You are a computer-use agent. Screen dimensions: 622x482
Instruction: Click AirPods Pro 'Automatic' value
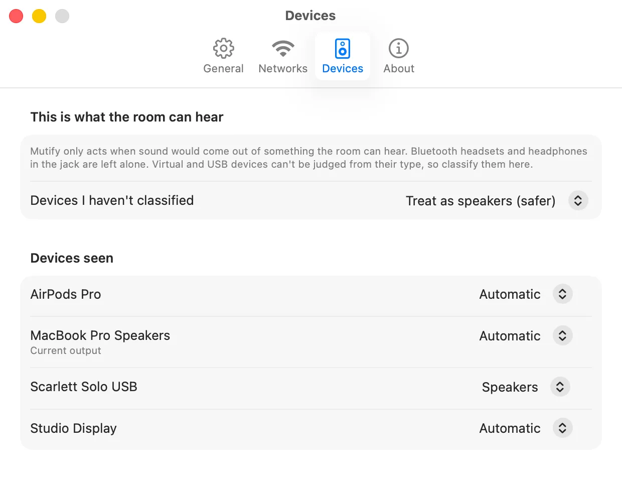510,294
